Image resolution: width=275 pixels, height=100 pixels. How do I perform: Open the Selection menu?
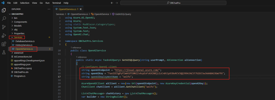point(25,3)
